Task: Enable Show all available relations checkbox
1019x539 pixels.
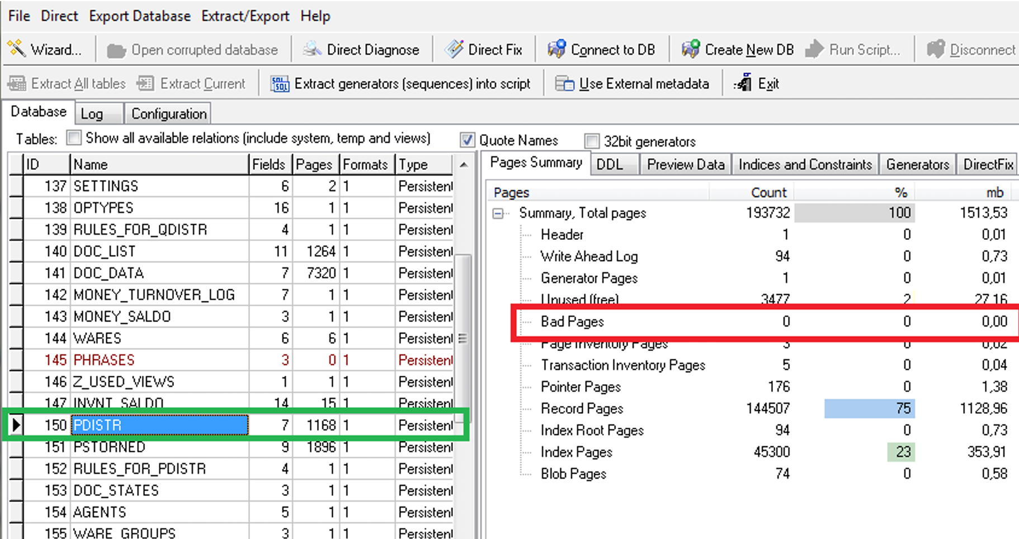Action: 74,138
